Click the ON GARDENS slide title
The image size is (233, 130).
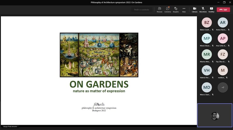coord(99,84)
